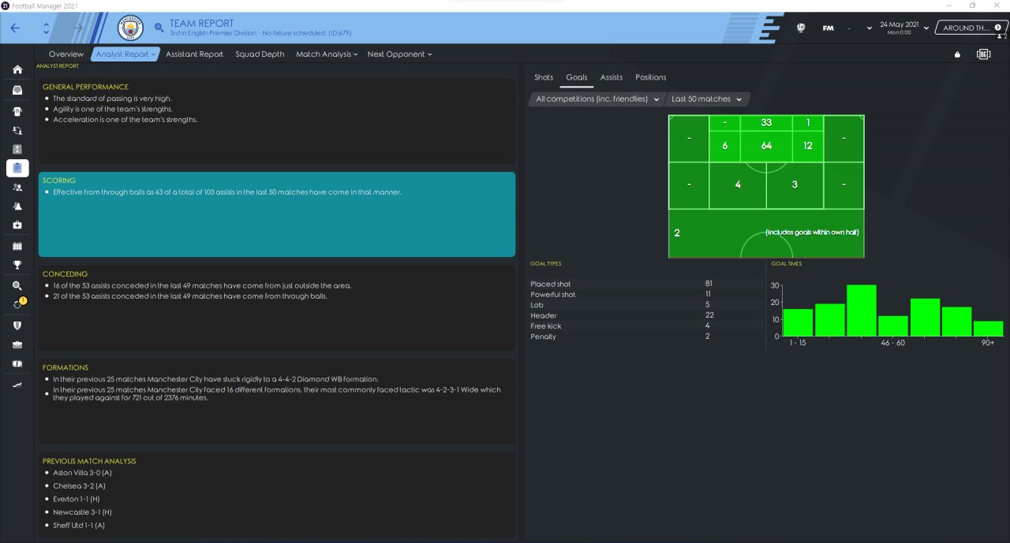Viewport: 1010px width, 543px height.
Task: Toggle the padlock lock icon
Action: tap(958, 54)
